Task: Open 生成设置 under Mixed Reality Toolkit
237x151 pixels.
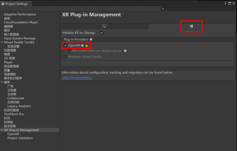Action: click(x=13, y=46)
